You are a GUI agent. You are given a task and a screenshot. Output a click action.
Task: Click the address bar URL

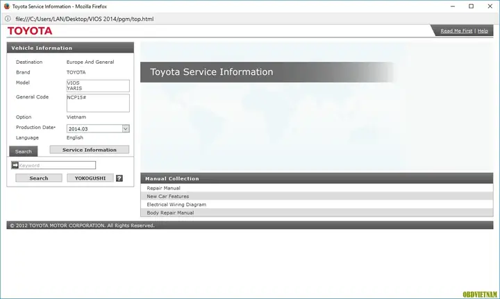[x=85, y=19]
